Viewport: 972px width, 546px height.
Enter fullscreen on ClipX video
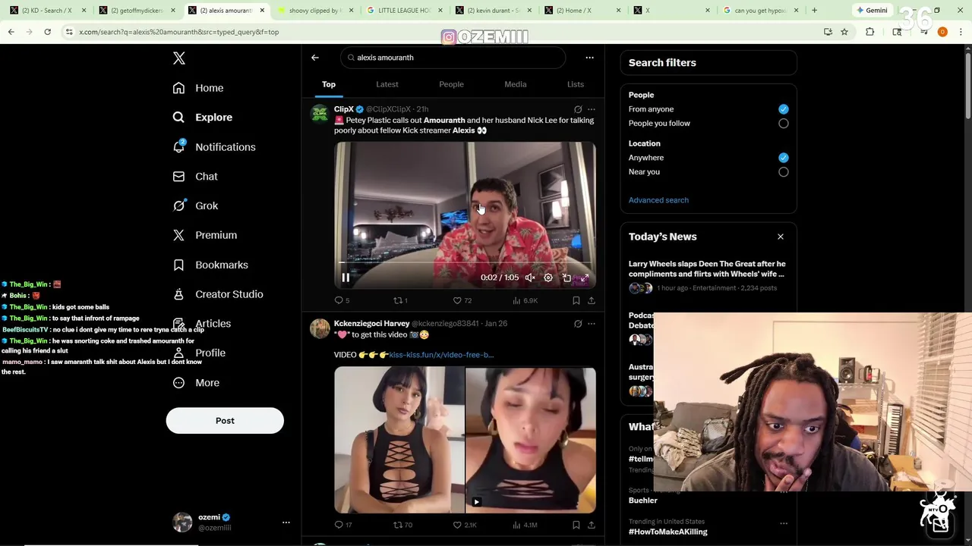click(x=584, y=278)
